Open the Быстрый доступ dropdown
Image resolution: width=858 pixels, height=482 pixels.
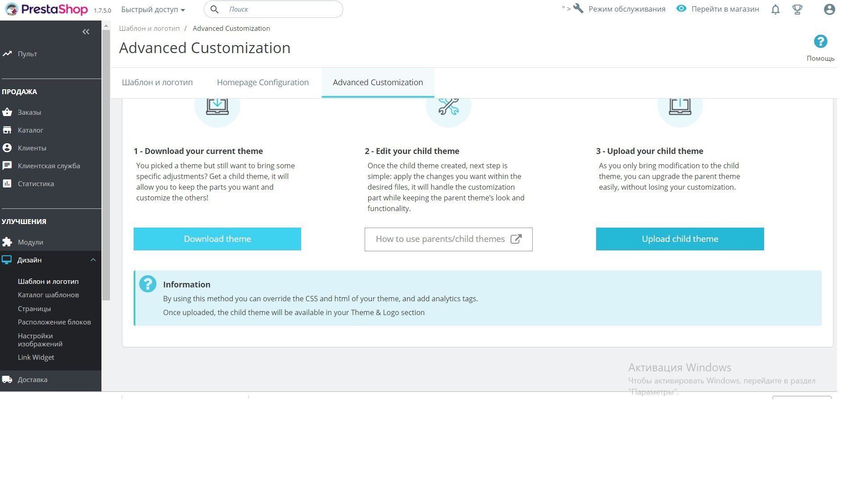(x=153, y=9)
